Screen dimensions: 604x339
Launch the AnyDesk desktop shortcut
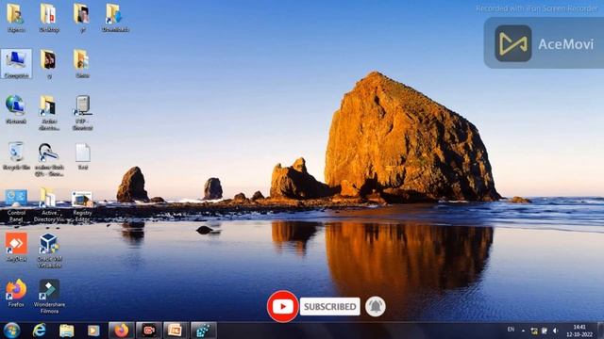[16, 247]
